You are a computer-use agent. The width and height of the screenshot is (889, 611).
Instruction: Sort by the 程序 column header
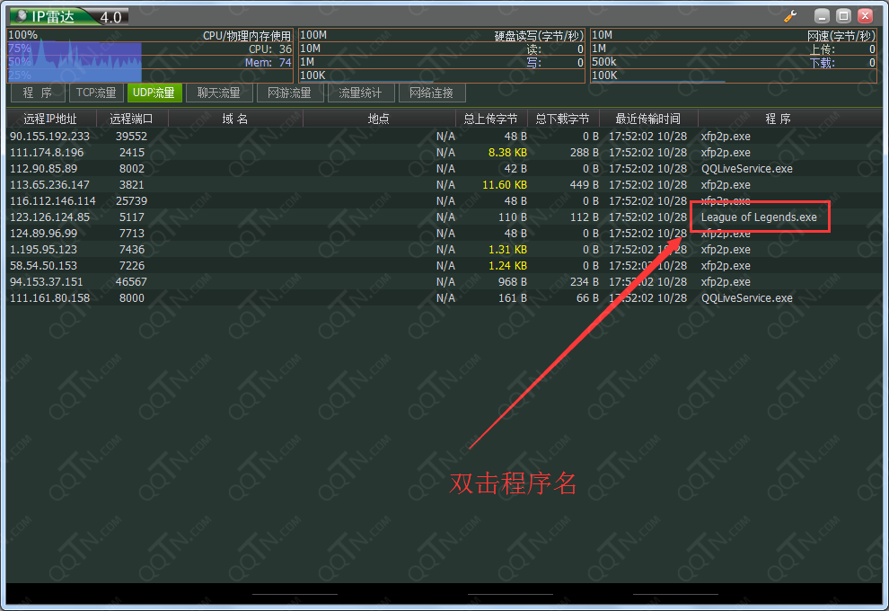(778, 119)
